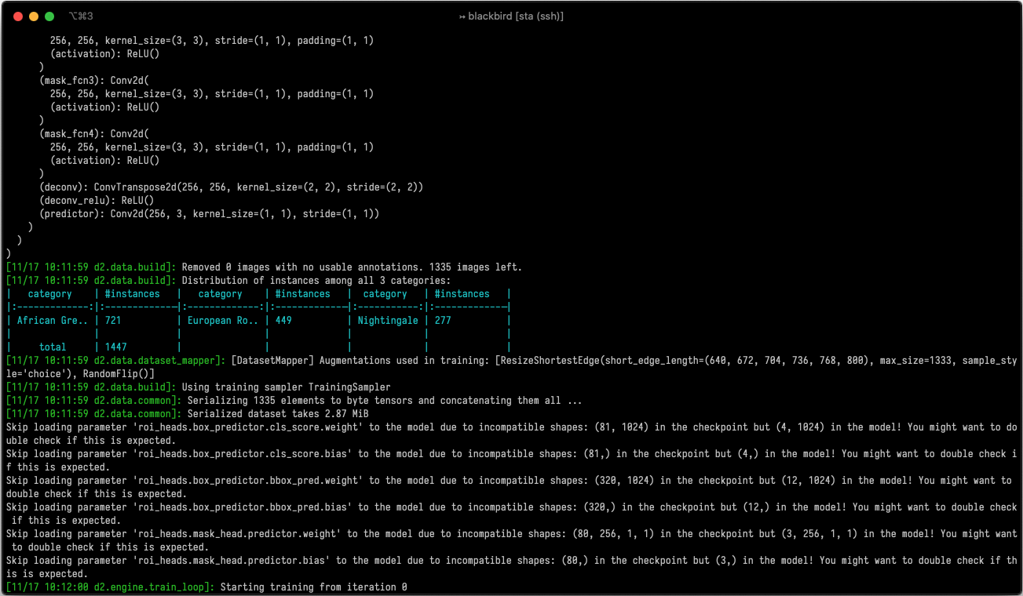Click the '(deconv): ConvTranspose2d' line

pos(232,187)
